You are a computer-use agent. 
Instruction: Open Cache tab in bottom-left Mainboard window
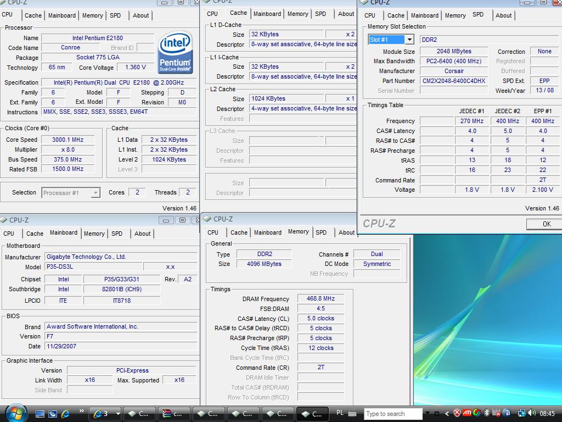[35, 234]
